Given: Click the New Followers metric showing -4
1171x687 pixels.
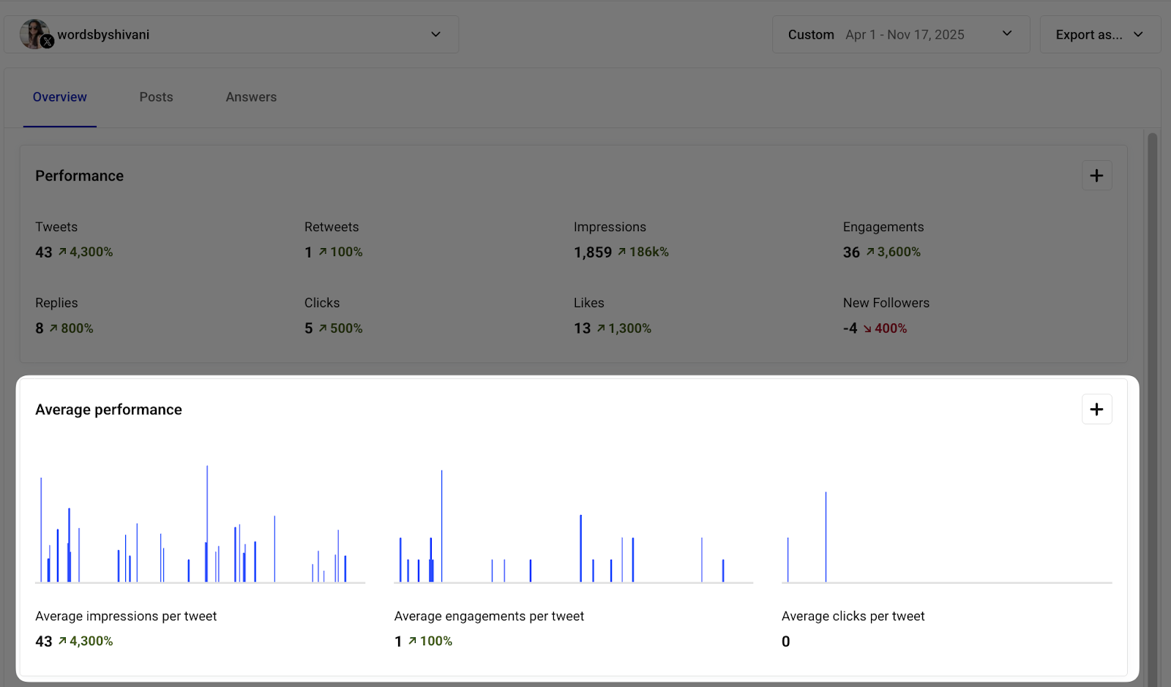Looking at the screenshot, I should [850, 328].
